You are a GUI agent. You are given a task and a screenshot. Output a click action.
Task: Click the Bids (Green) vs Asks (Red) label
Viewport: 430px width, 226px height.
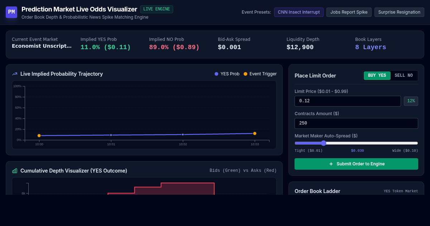(x=243, y=171)
